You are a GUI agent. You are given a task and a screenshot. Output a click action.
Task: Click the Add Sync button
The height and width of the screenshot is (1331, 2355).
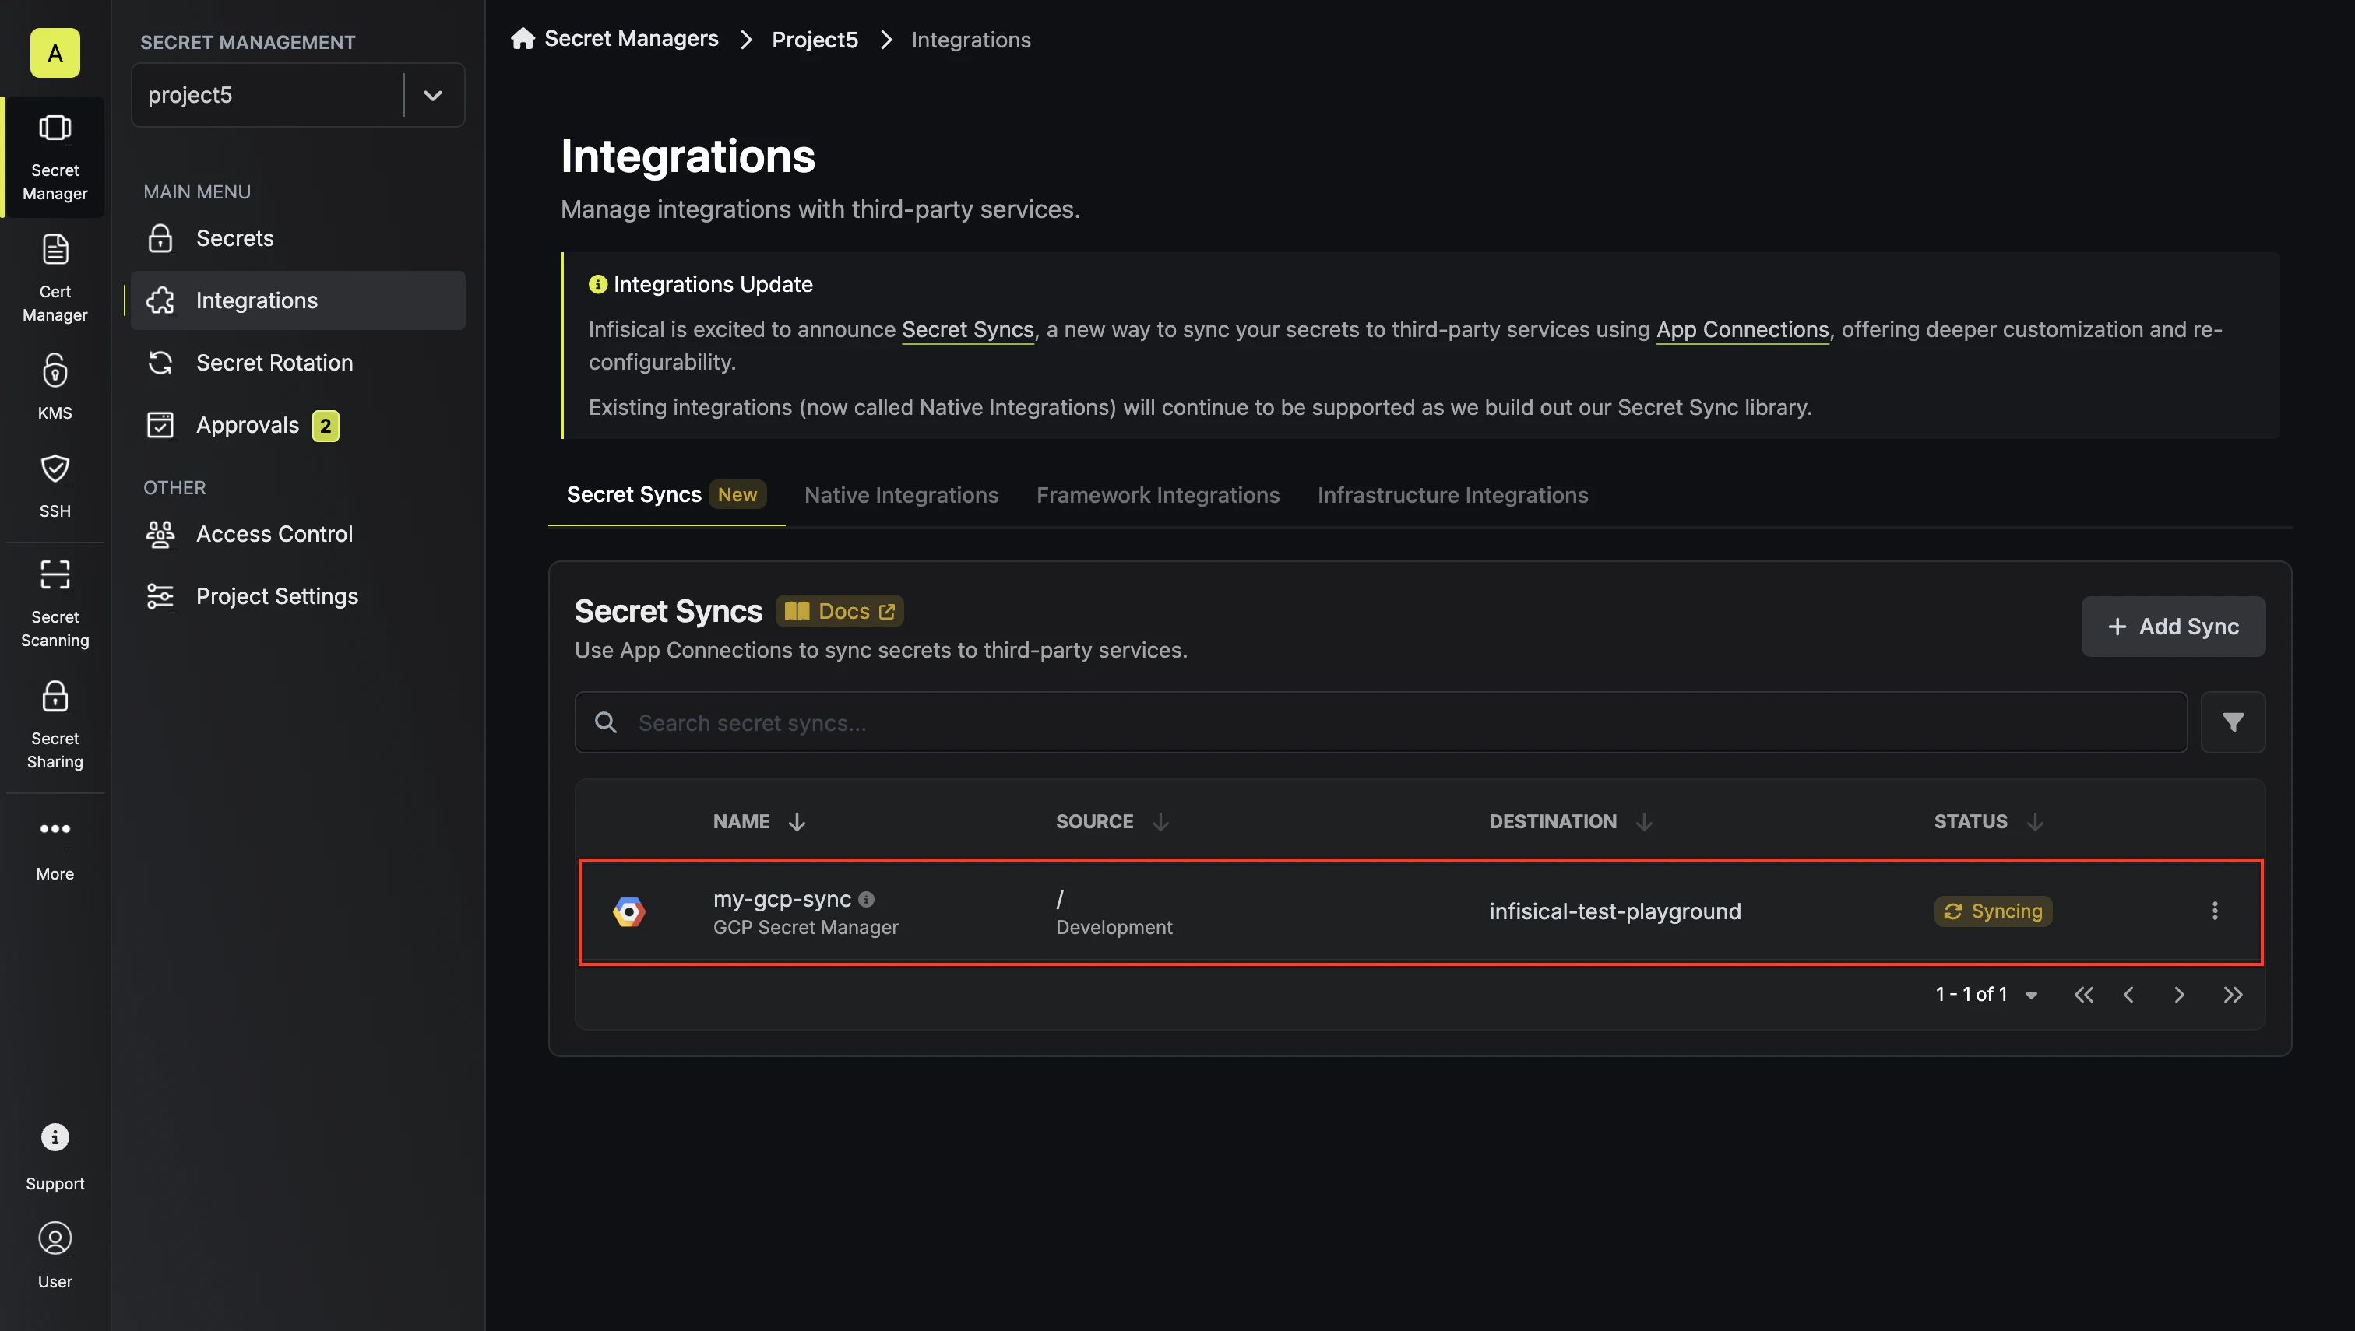pyautogui.click(x=2173, y=626)
